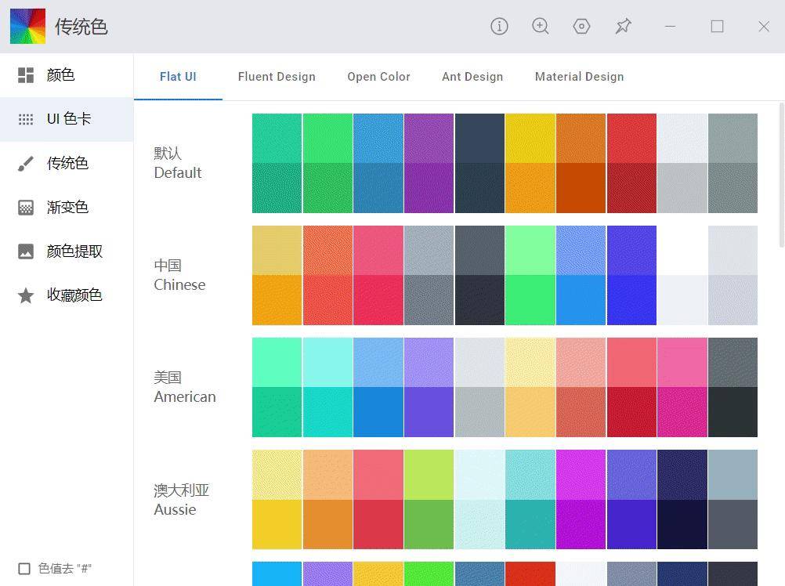The width and height of the screenshot is (785, 586).
Task: Pick the cyan top swatch in American row
Action: [327, 362]
